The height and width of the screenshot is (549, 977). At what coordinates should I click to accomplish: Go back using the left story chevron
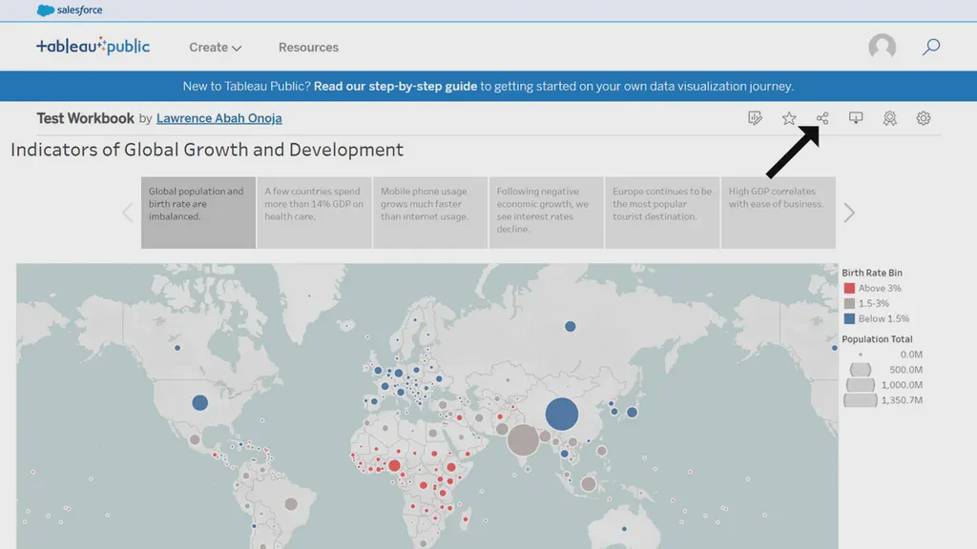[128, 212]
